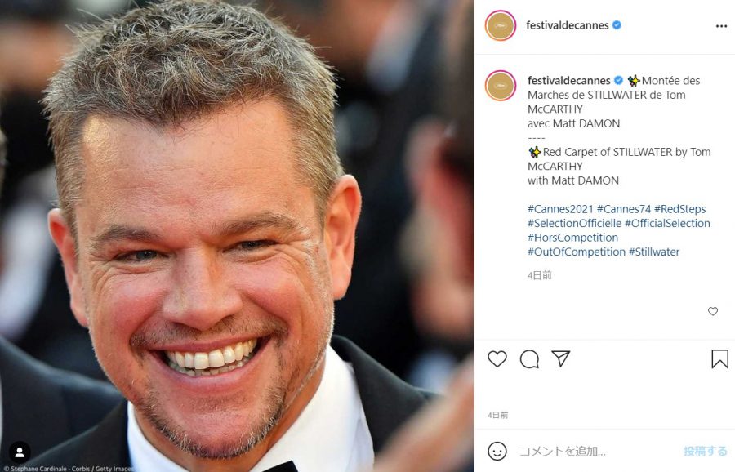Open the comment speech bubble icon

click(x=529, y=359)
